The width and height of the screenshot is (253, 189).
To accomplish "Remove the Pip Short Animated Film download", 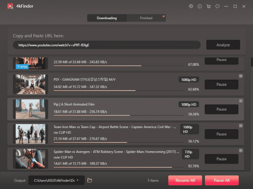I will click(x=240, y=101).
